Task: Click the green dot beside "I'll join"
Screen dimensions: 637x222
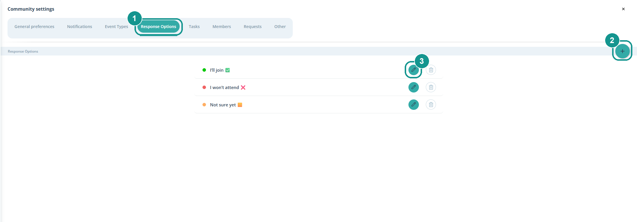Action: tap(204, 70)
